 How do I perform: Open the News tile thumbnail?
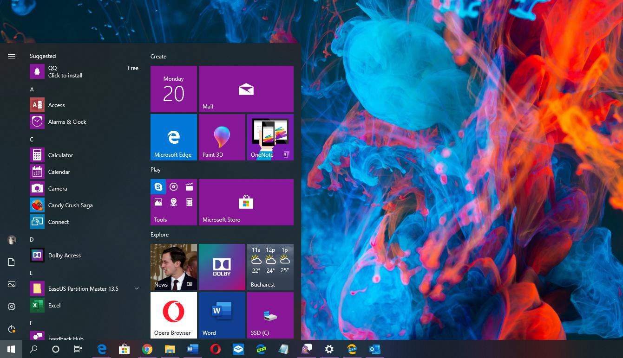pyautogui.click(x=173, y=267)
